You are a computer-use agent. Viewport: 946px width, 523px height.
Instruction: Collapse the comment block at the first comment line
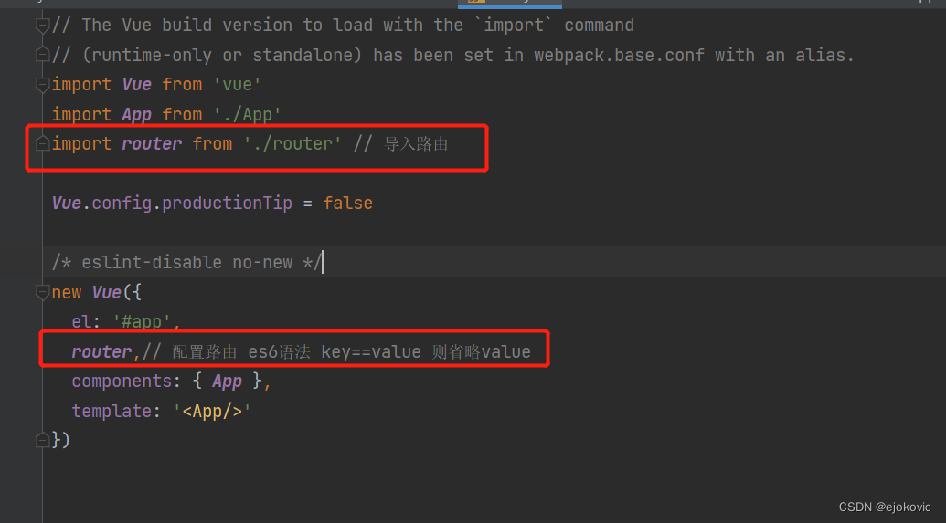coord(42,26)
